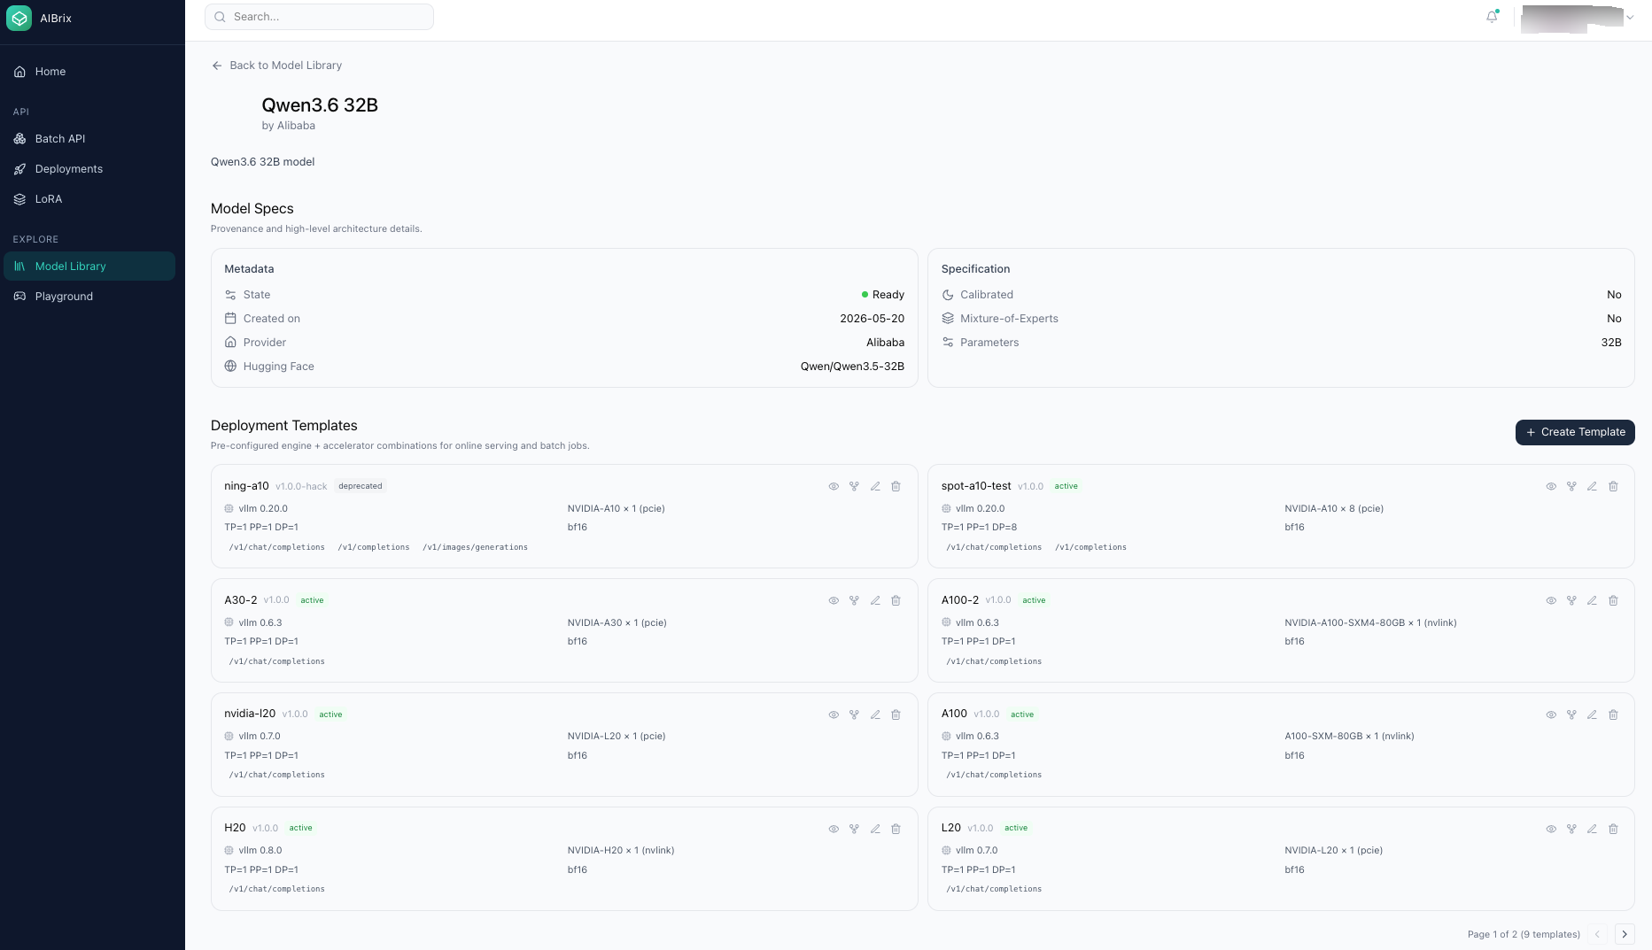Fork the A100-2 template
The width and height of the screenshot is (1652, 950).
pyautogui.click(x=1571, y=600)
